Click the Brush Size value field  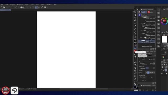point(150,59)
